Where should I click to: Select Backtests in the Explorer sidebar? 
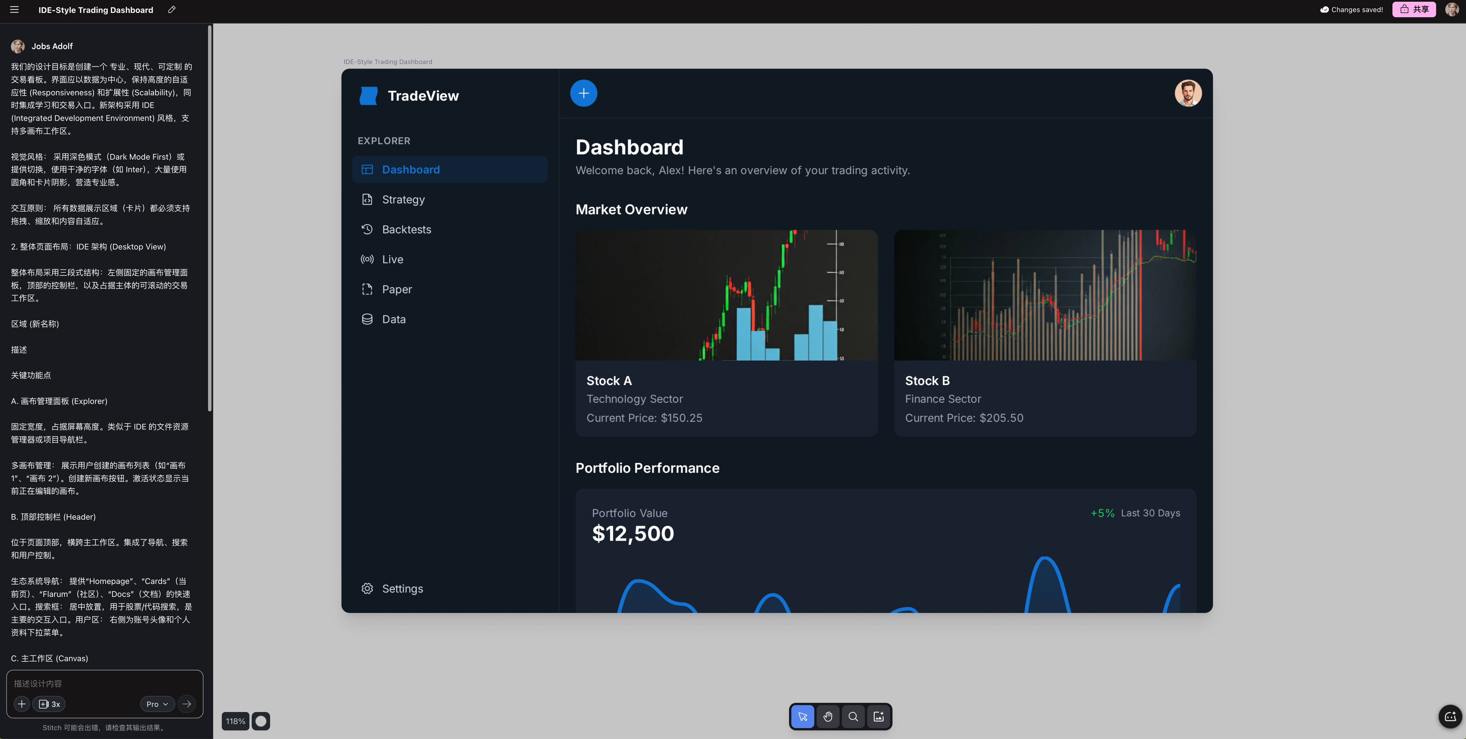406,230
